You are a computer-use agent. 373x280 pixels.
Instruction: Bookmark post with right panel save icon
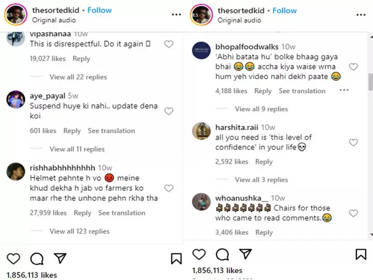pyautogui.click(x=361, y=254)
